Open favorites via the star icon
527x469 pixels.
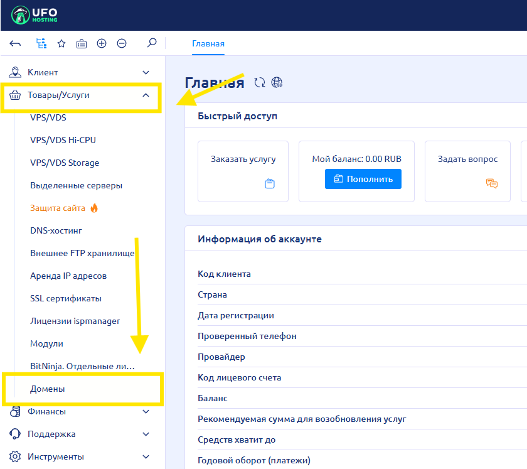[x=61, y=44]
